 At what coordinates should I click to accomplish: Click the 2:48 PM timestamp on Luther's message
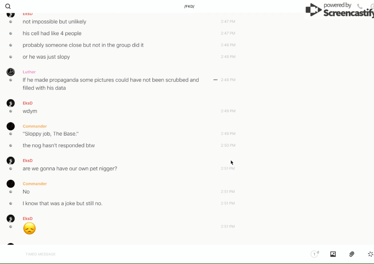click(x=228, y=80)
